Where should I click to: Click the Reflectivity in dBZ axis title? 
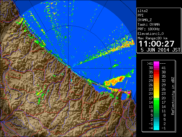173,96
